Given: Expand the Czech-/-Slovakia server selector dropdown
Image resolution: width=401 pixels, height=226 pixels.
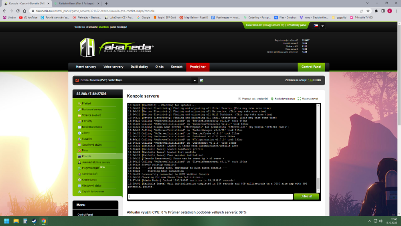Looking at the screenshot, I should [195, 80].
